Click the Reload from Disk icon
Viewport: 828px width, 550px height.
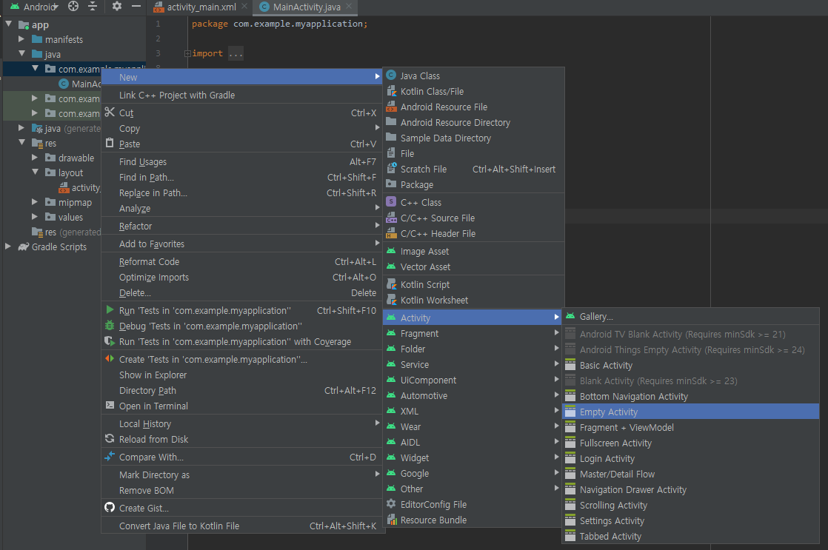tap(110, 439)
